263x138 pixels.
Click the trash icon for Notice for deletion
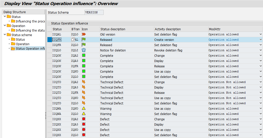click(84, 50)
